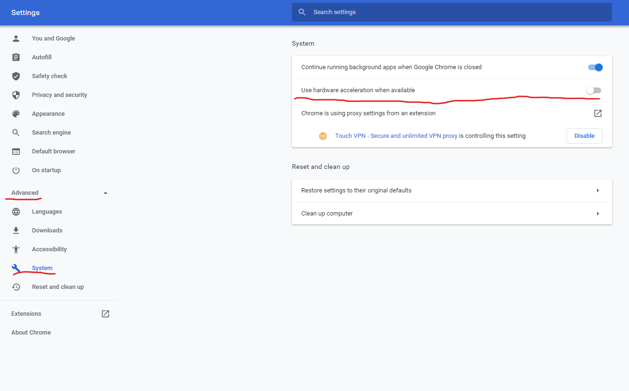Screen dimensions: 629x391
Task: Toggle off continue running background apps
Action: tap(595, 67)
